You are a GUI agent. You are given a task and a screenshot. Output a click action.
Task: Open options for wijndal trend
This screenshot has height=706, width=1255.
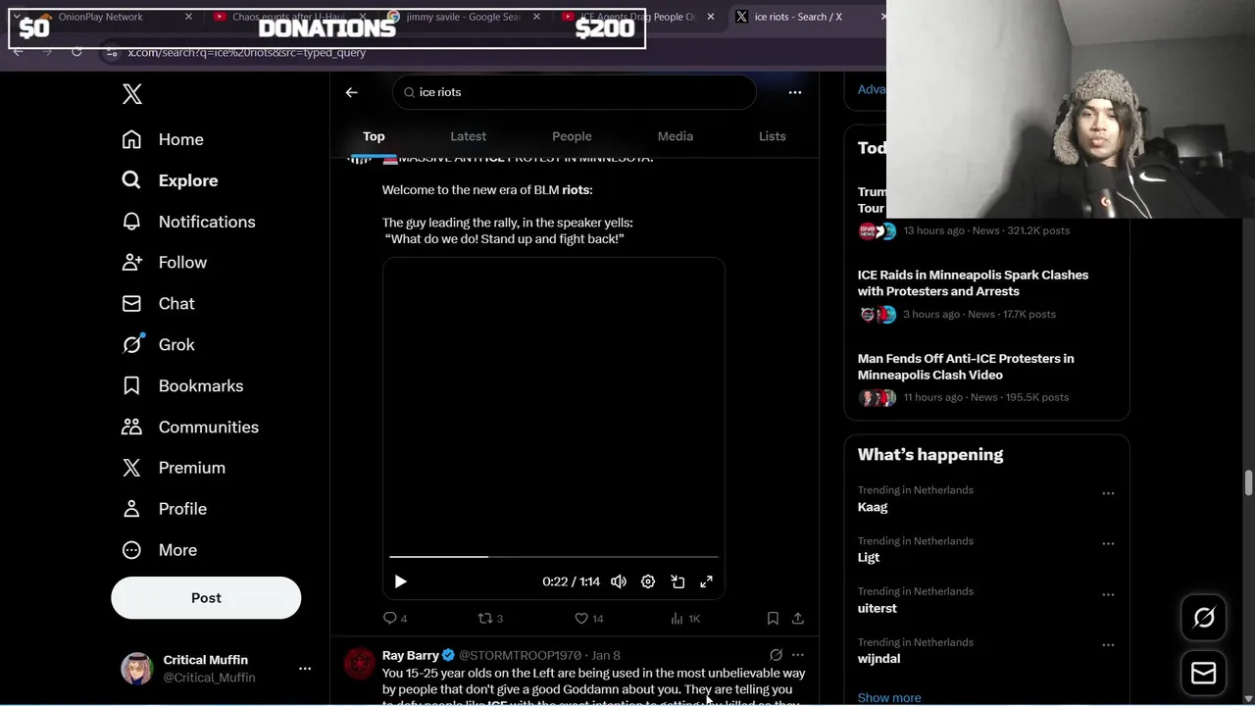pos(1108,645)
